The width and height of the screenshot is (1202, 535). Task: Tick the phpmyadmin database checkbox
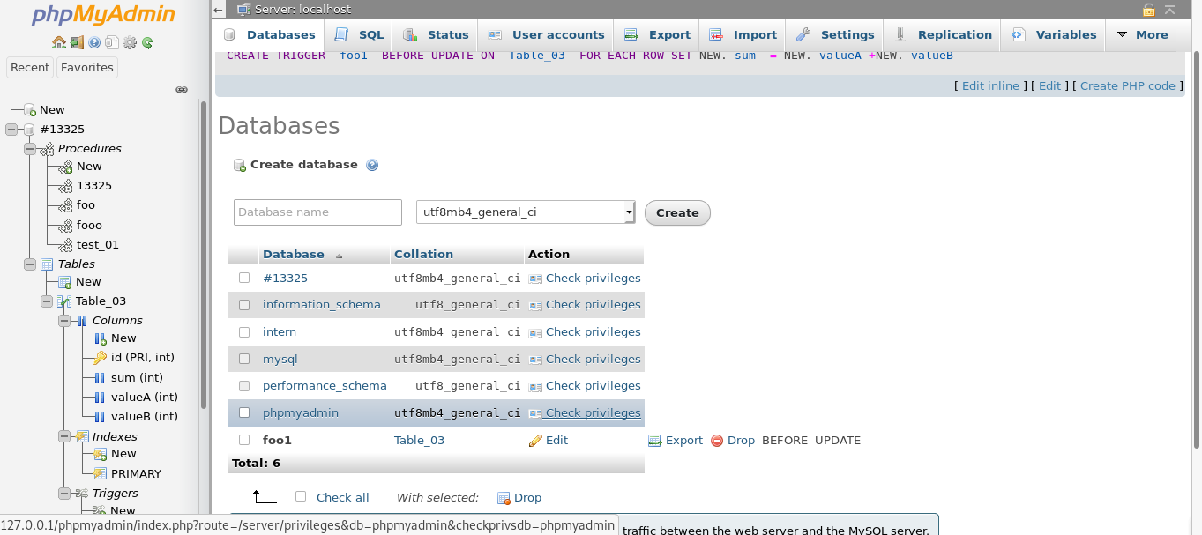tap(244, 412)
